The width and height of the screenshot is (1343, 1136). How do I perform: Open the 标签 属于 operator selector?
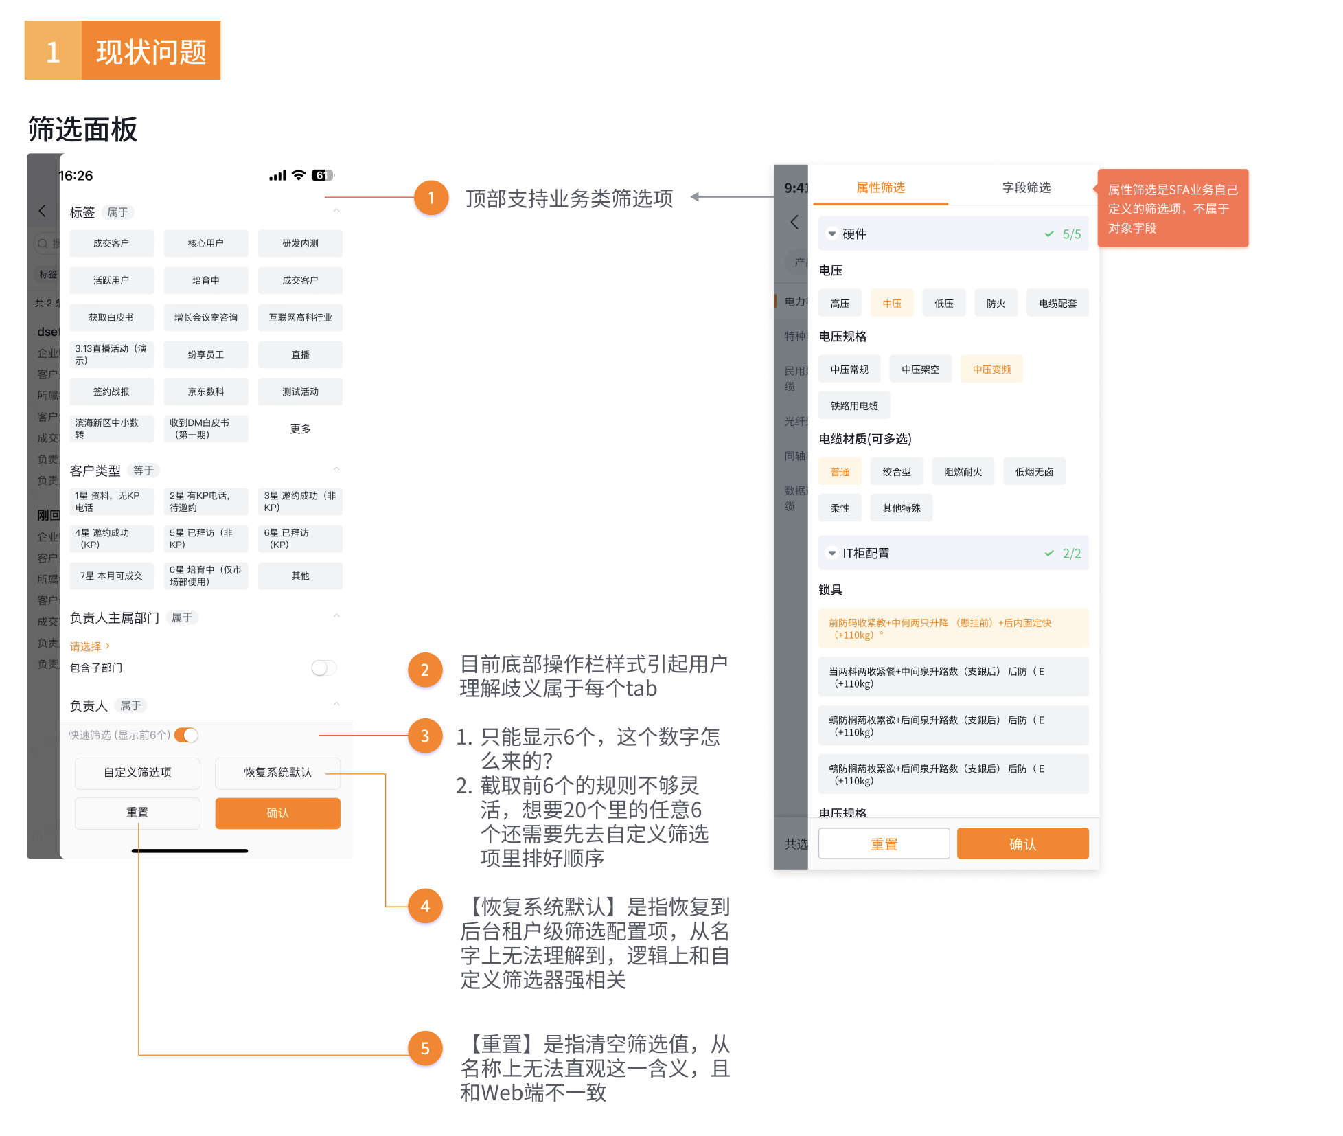tap(117, 212)
